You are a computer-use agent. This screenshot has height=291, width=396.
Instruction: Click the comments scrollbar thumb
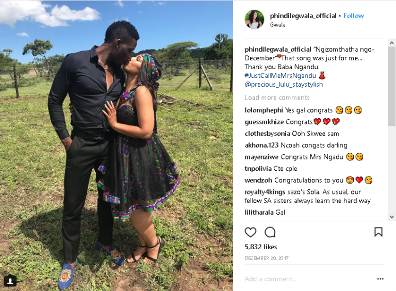(392, 86)
